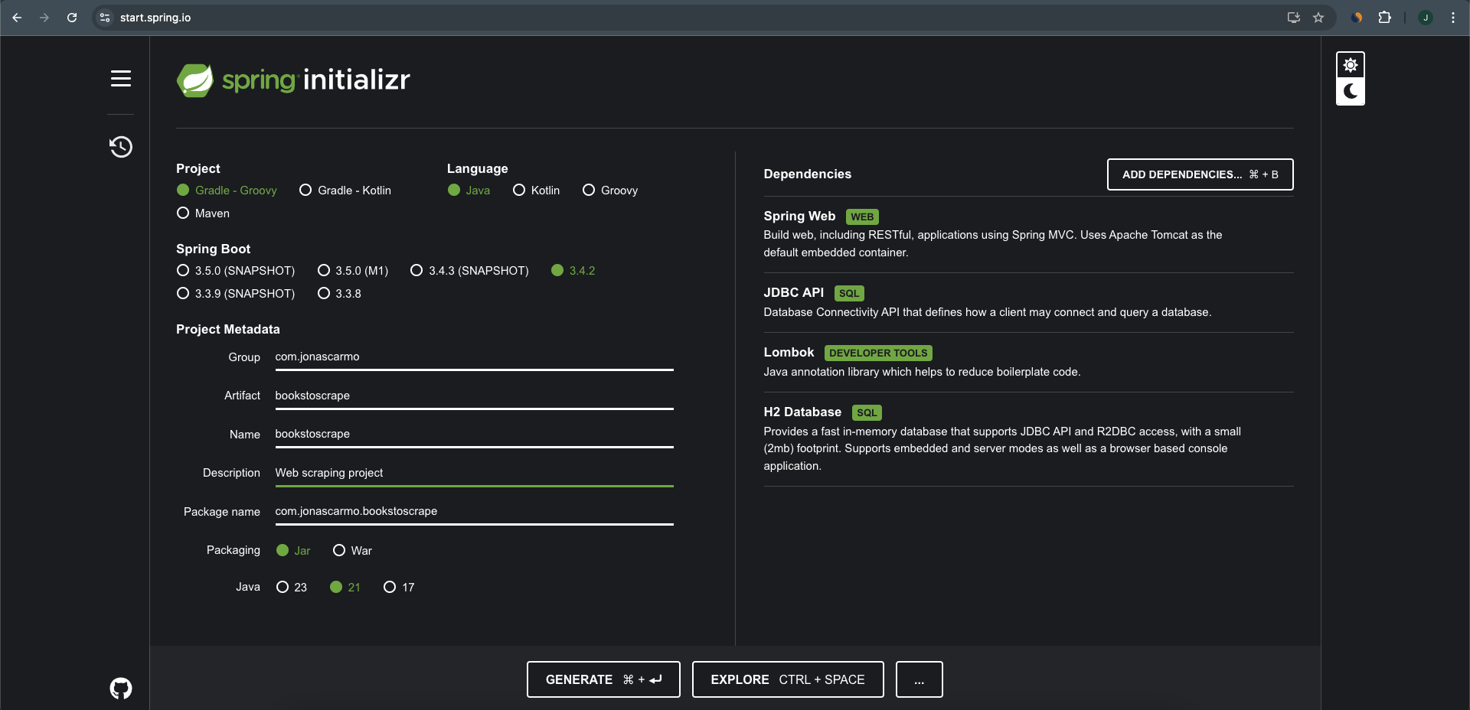Click the orange extension icon in toolbar
This screenshot has height=710, width=1470.
click(x=1357, y=18)
